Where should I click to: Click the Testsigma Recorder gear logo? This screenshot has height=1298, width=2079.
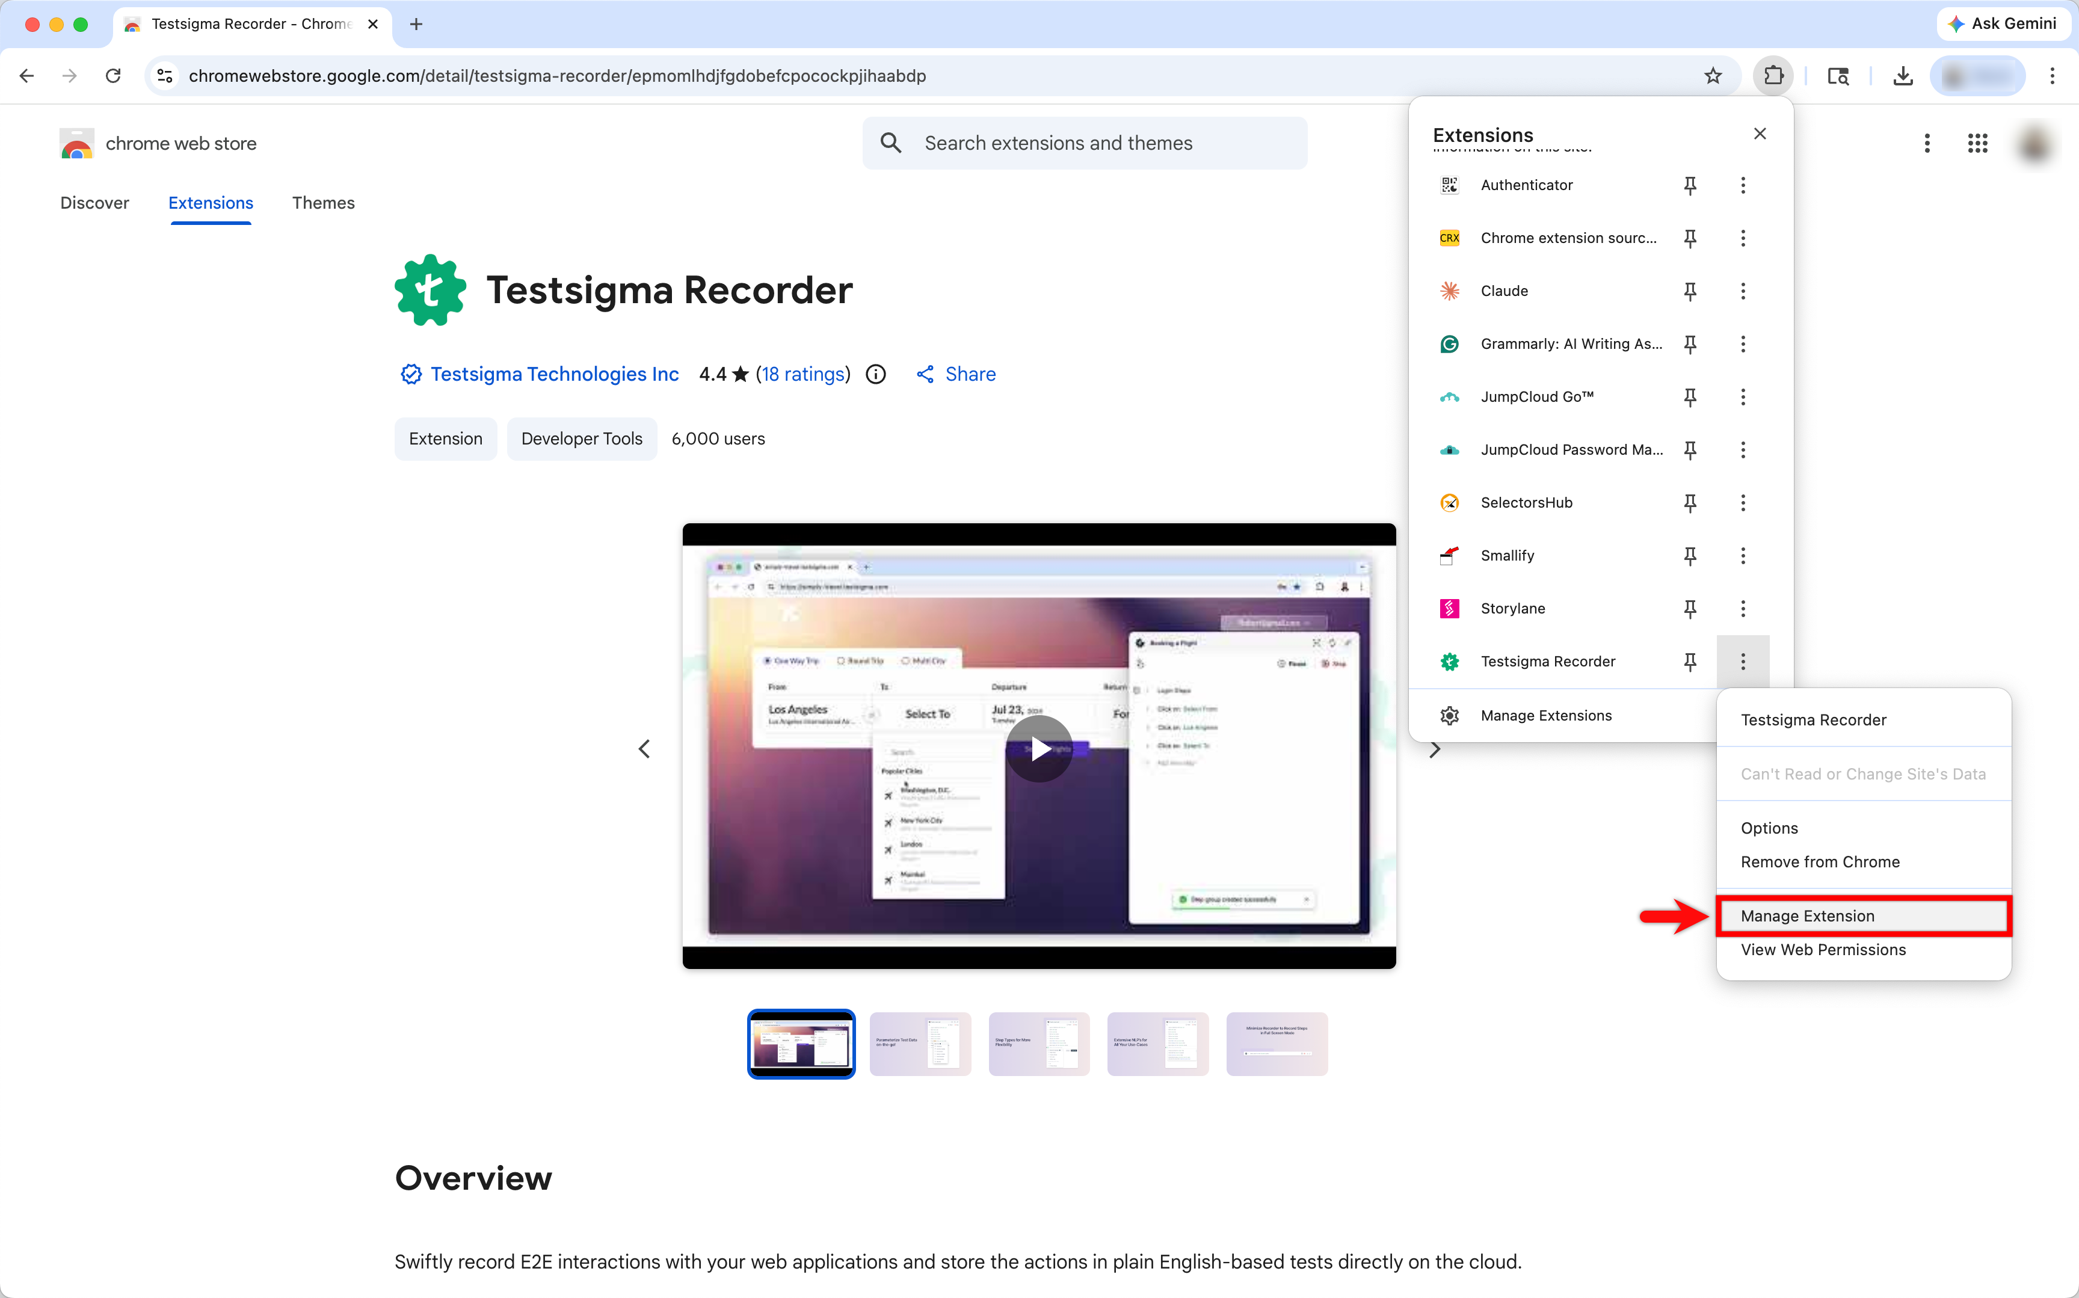[x=430, y=290]
